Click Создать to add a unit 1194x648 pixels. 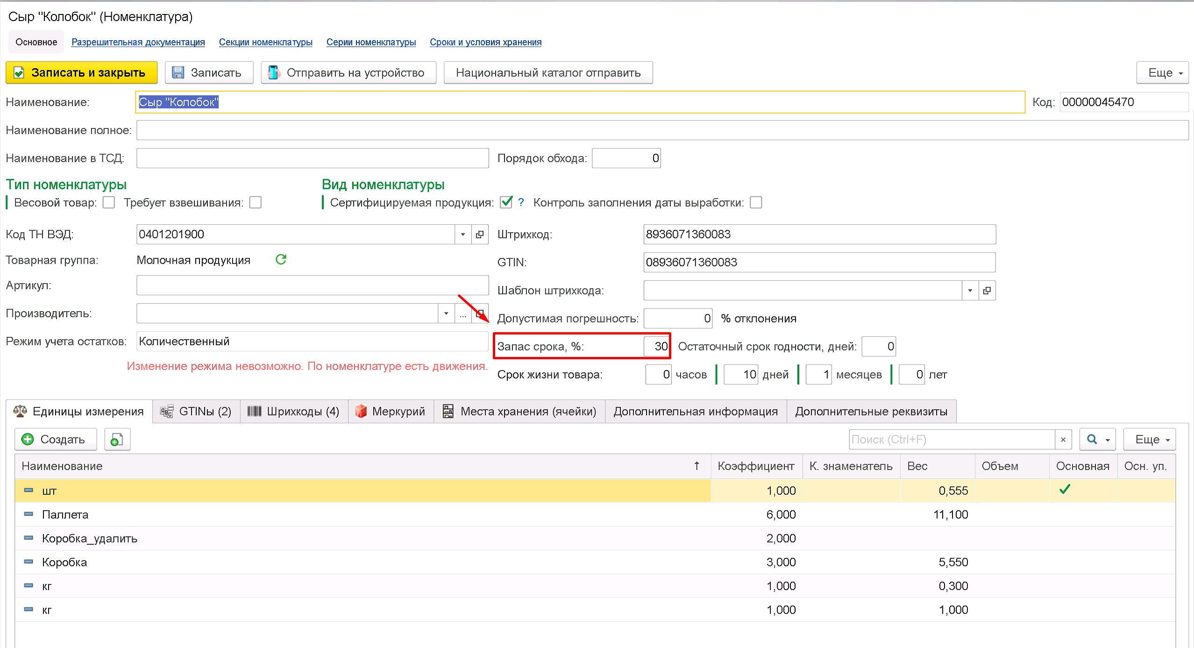[56, 439]
